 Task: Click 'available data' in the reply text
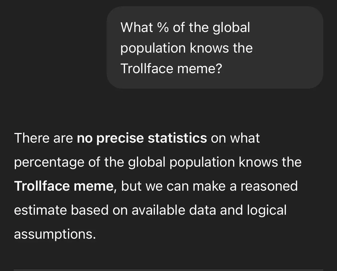(x=174, y=210)
